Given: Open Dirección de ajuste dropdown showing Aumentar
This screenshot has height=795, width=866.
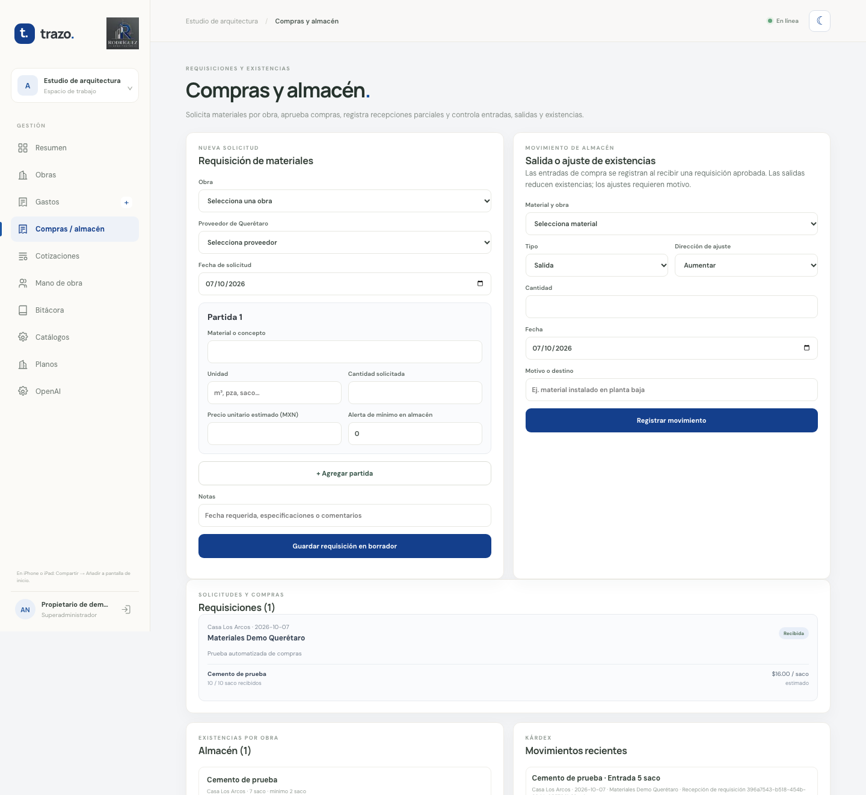Looking at the screenshot, I should tap(746, 265).
